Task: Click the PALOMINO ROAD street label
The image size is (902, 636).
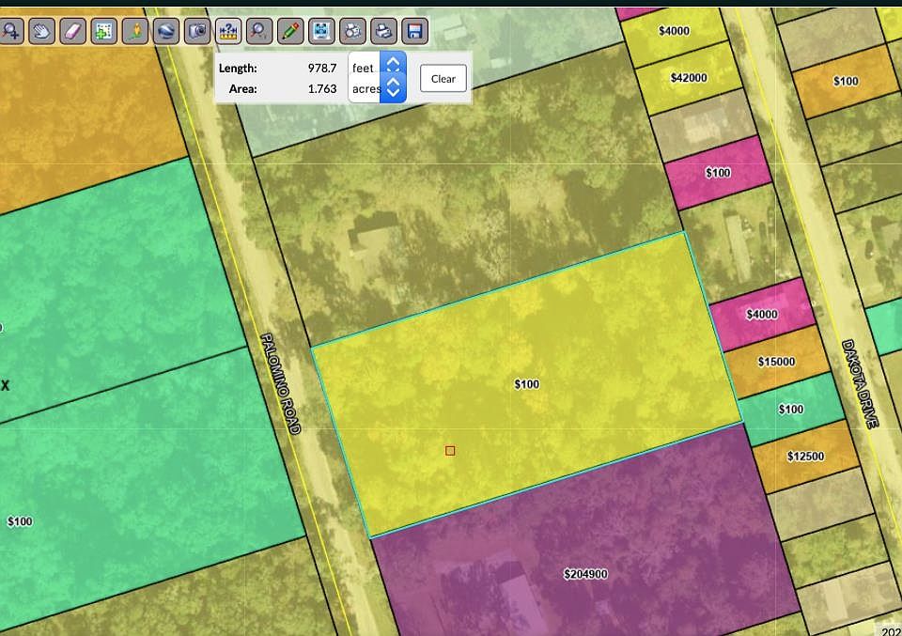Action: [x=281, y=383]
